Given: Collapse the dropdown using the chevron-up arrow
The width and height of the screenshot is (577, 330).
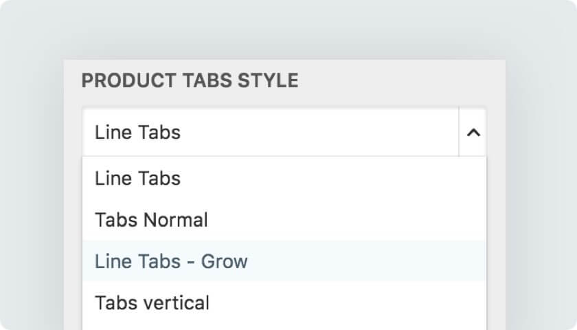Looking at the screenshot, I should coord(473,132).
